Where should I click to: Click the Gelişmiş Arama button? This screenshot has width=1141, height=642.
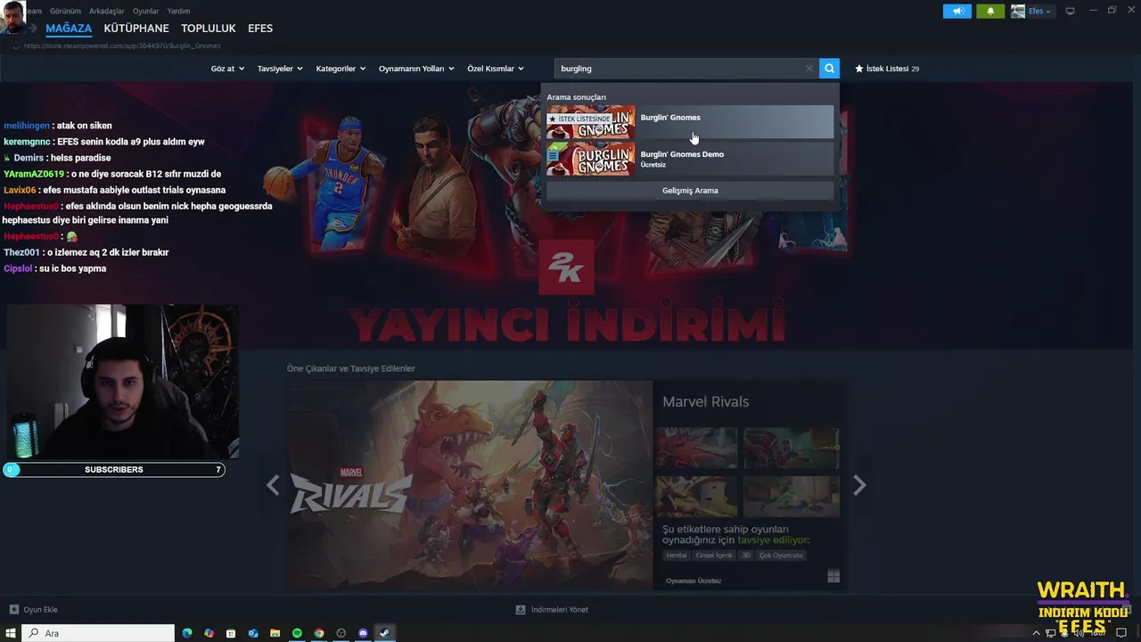point(690,191)
